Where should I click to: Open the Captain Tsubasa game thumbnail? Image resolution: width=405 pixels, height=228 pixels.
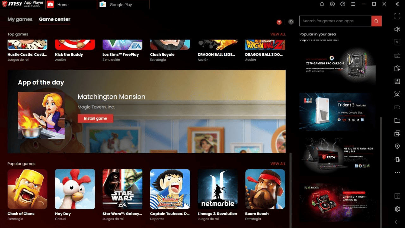pyautogui.click(x=170, y=189)
